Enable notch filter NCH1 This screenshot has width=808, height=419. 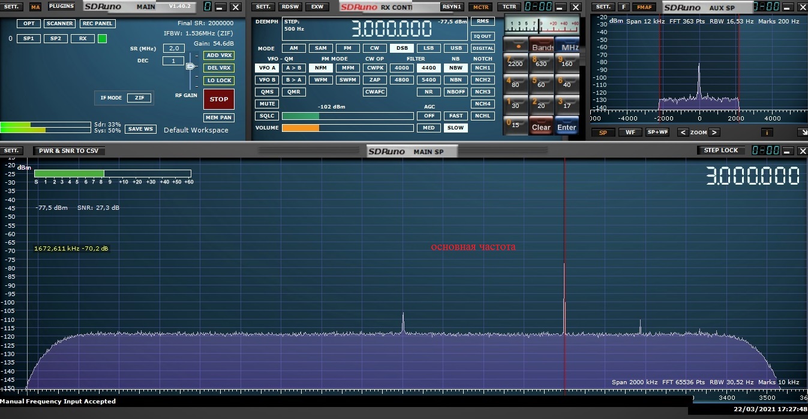coord(483,68)
